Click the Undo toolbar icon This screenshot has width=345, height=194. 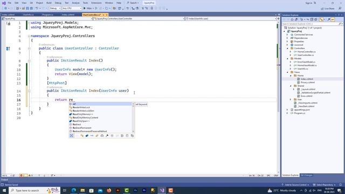(x=37, y=9)
